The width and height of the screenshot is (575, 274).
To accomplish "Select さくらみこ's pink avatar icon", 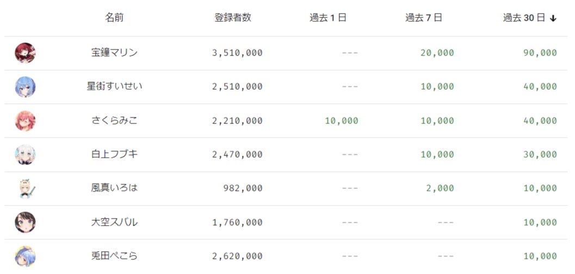I will click(26, 121).
